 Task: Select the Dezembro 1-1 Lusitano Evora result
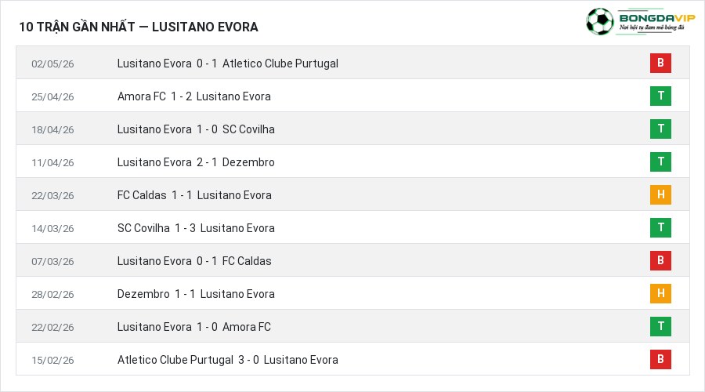196,294
